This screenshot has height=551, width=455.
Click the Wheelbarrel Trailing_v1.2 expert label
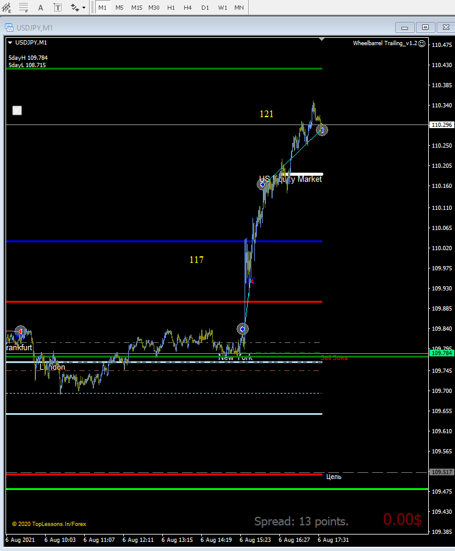tap(385, 43)
